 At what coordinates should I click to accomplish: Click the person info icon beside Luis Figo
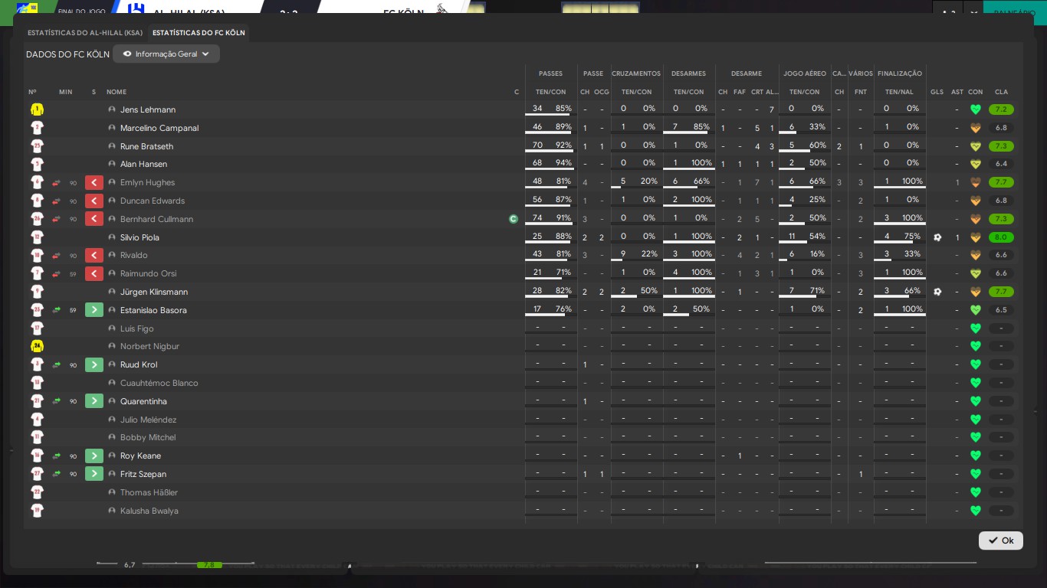(x=112, y=328)
